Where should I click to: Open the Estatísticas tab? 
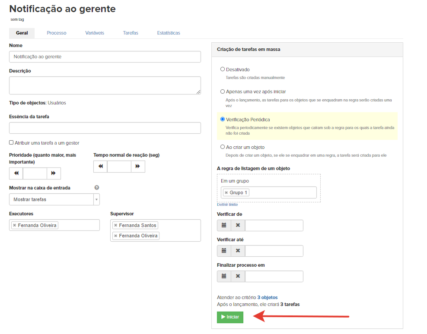169,33
